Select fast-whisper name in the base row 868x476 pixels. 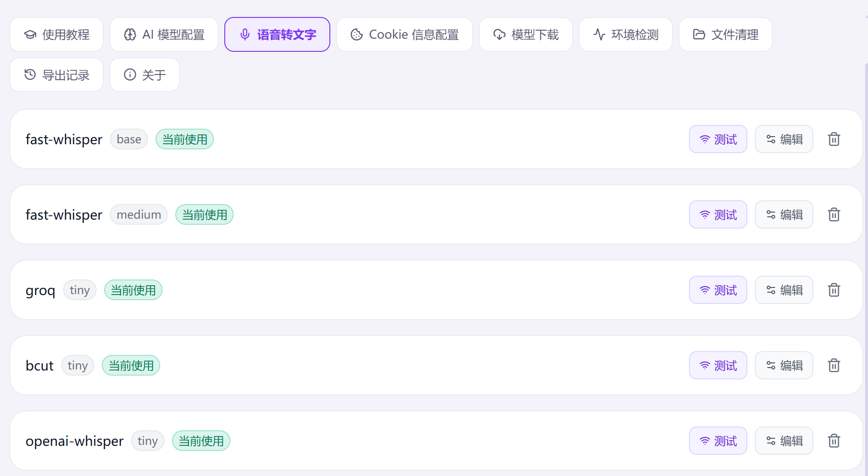tap(64, 140)
